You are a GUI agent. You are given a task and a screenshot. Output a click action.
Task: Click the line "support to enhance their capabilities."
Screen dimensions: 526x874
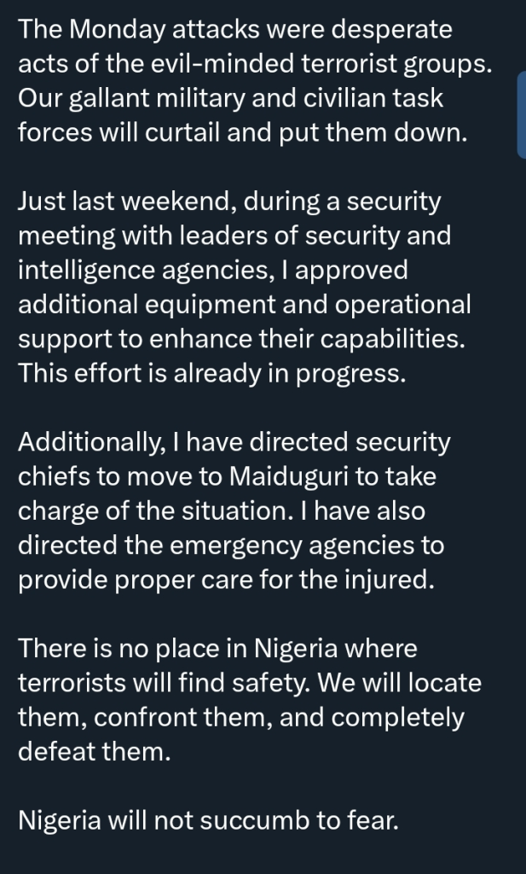tap(242, 339)
